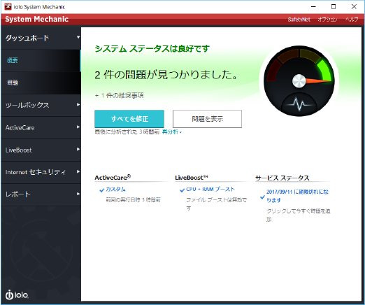The width and height of the screenshot is (365, 305).
Task: Click the 問題を表示 button
Action: (207, 119)
